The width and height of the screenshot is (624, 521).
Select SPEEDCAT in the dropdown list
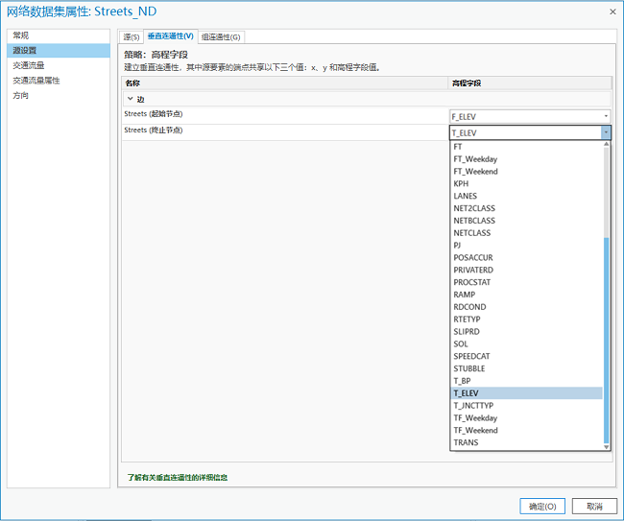[x=472, y=356]
